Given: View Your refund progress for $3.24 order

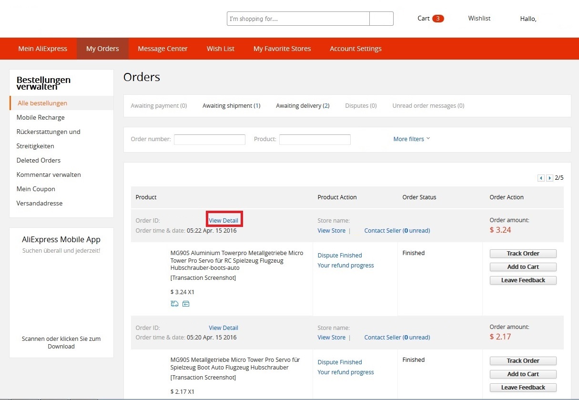Looking at the screenshot, I should [345, 265].
